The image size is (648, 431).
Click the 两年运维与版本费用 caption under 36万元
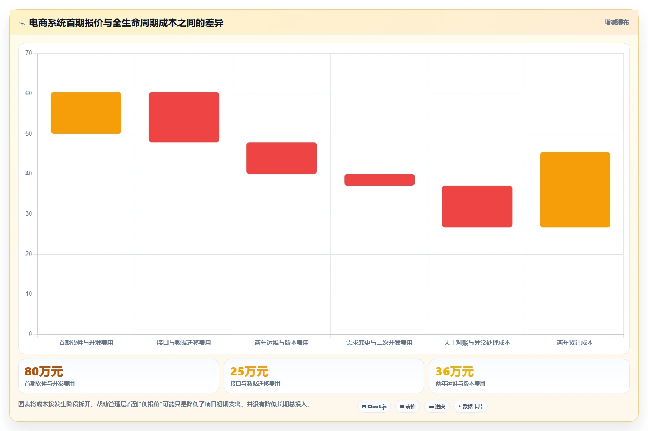click(x=460, y=383)
